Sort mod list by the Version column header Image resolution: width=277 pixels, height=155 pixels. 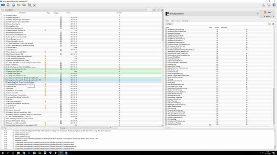pos(68,13)
